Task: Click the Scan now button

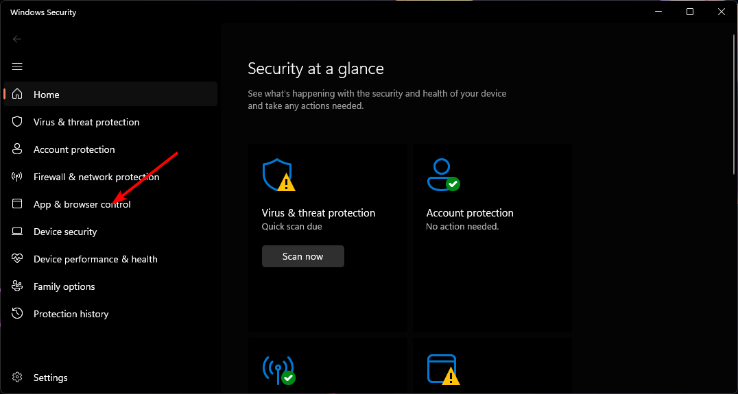Action: pos(302,256)
